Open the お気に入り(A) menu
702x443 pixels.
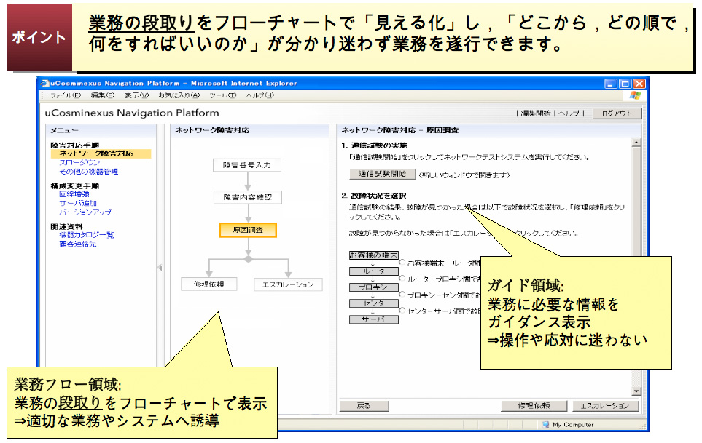tap(179, 95)
